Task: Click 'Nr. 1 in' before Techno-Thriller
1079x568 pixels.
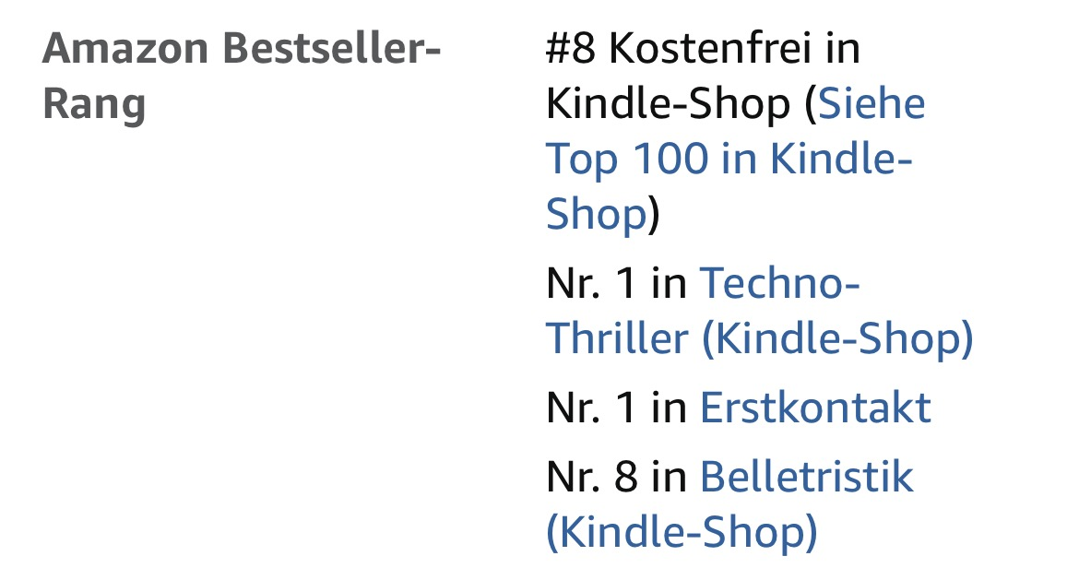Action: click(x=616, y=284)
